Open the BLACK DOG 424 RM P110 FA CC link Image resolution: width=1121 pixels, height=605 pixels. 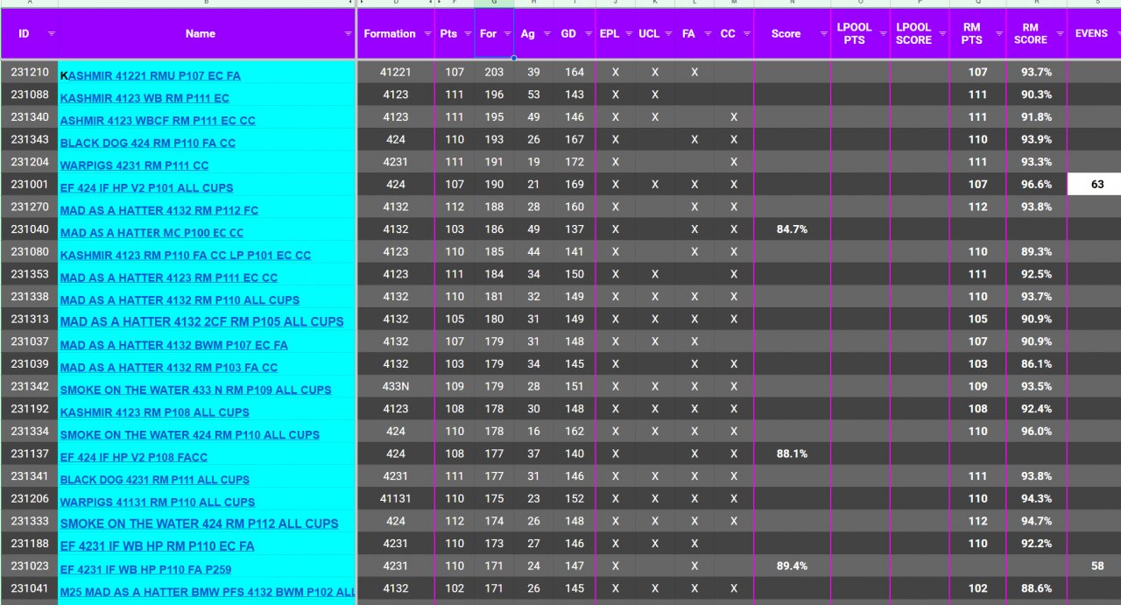point(148,143)
